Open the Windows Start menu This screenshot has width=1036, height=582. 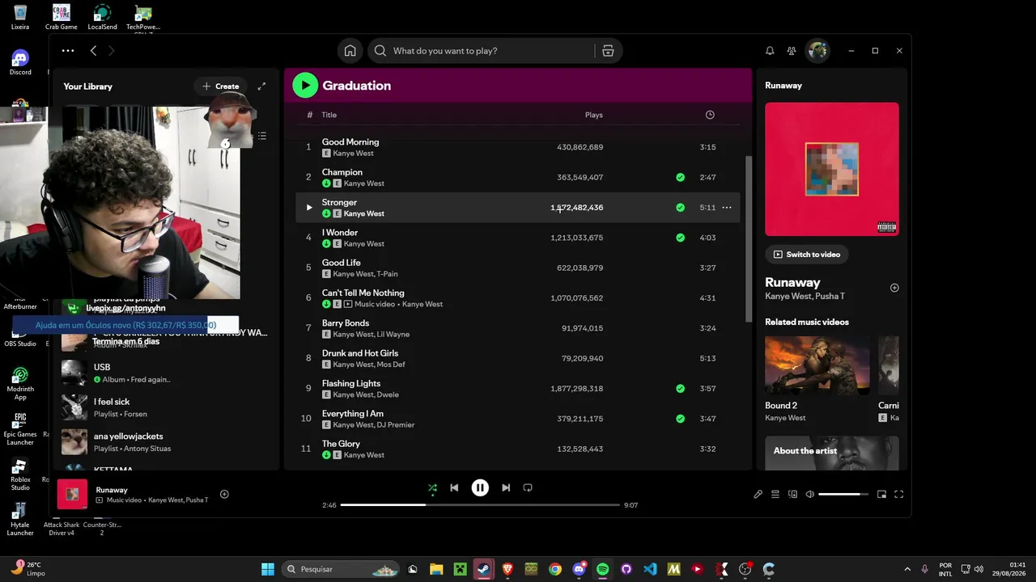[268, 569]
